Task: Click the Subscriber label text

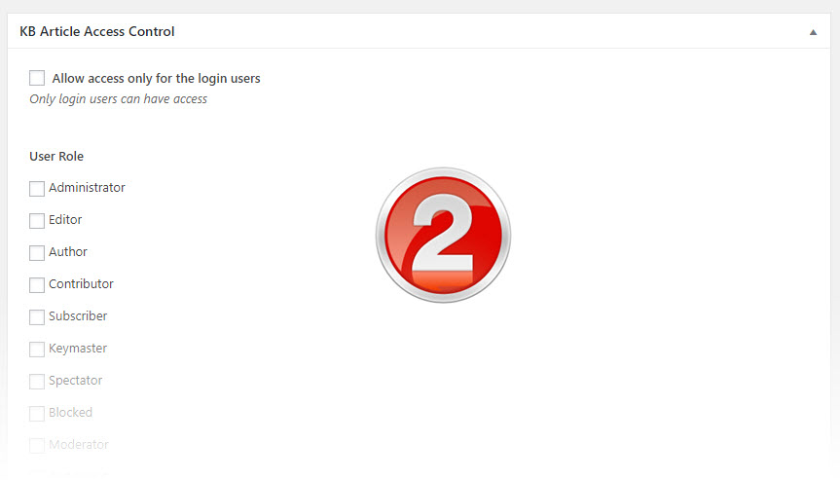Action: 78,316
